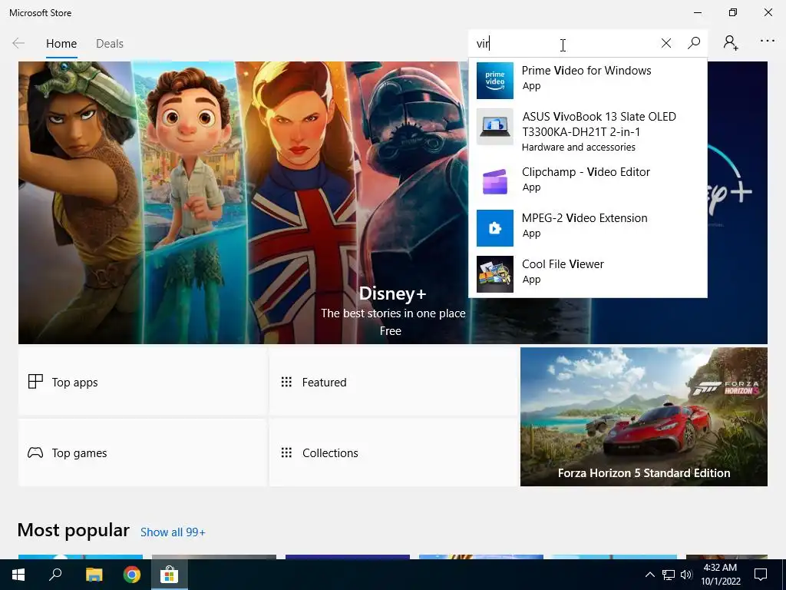Open the three-dot See more menu
The height and width of the screenshot is (590, 786).
[767, 41]
